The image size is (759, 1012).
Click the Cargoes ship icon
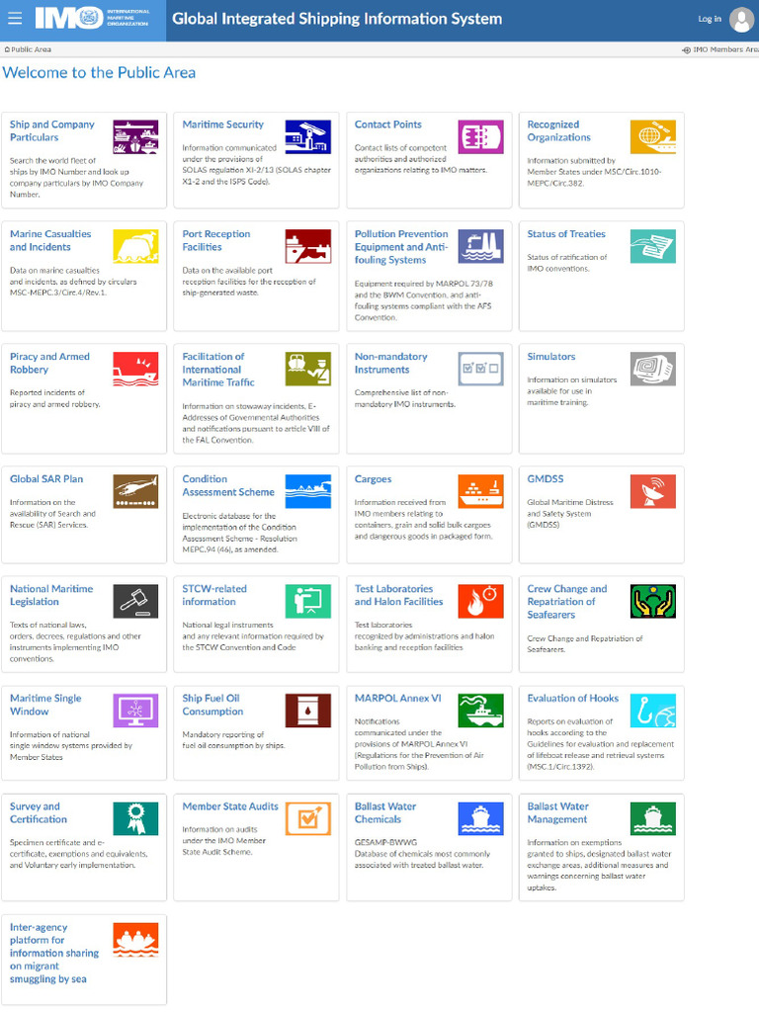481,492
